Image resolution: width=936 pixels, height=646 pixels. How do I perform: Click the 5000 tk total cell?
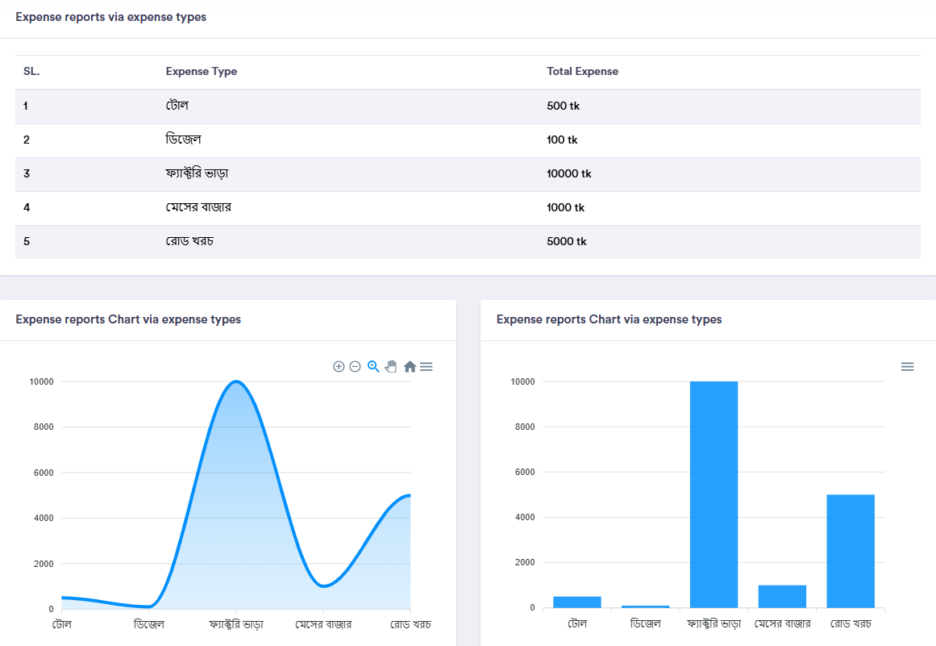(567, 242)
